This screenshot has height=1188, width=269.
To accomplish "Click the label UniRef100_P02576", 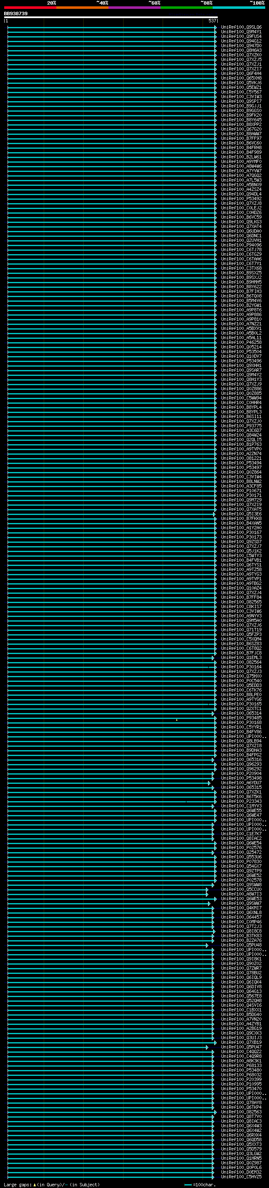I will tap(241, 847).
